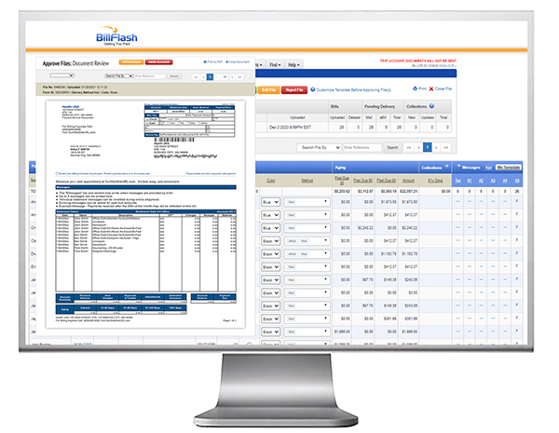Sort by Method column header

click(307, 181)
